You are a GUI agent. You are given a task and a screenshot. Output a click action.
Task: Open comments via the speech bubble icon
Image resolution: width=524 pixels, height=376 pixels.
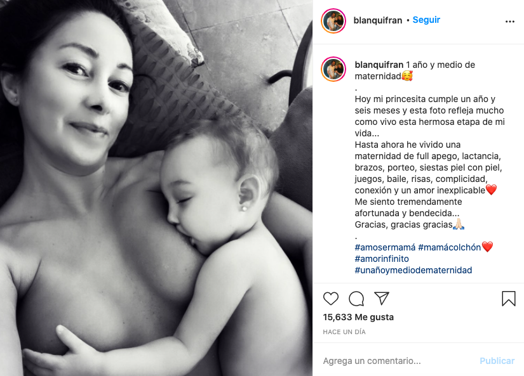[x=356, y=298]
